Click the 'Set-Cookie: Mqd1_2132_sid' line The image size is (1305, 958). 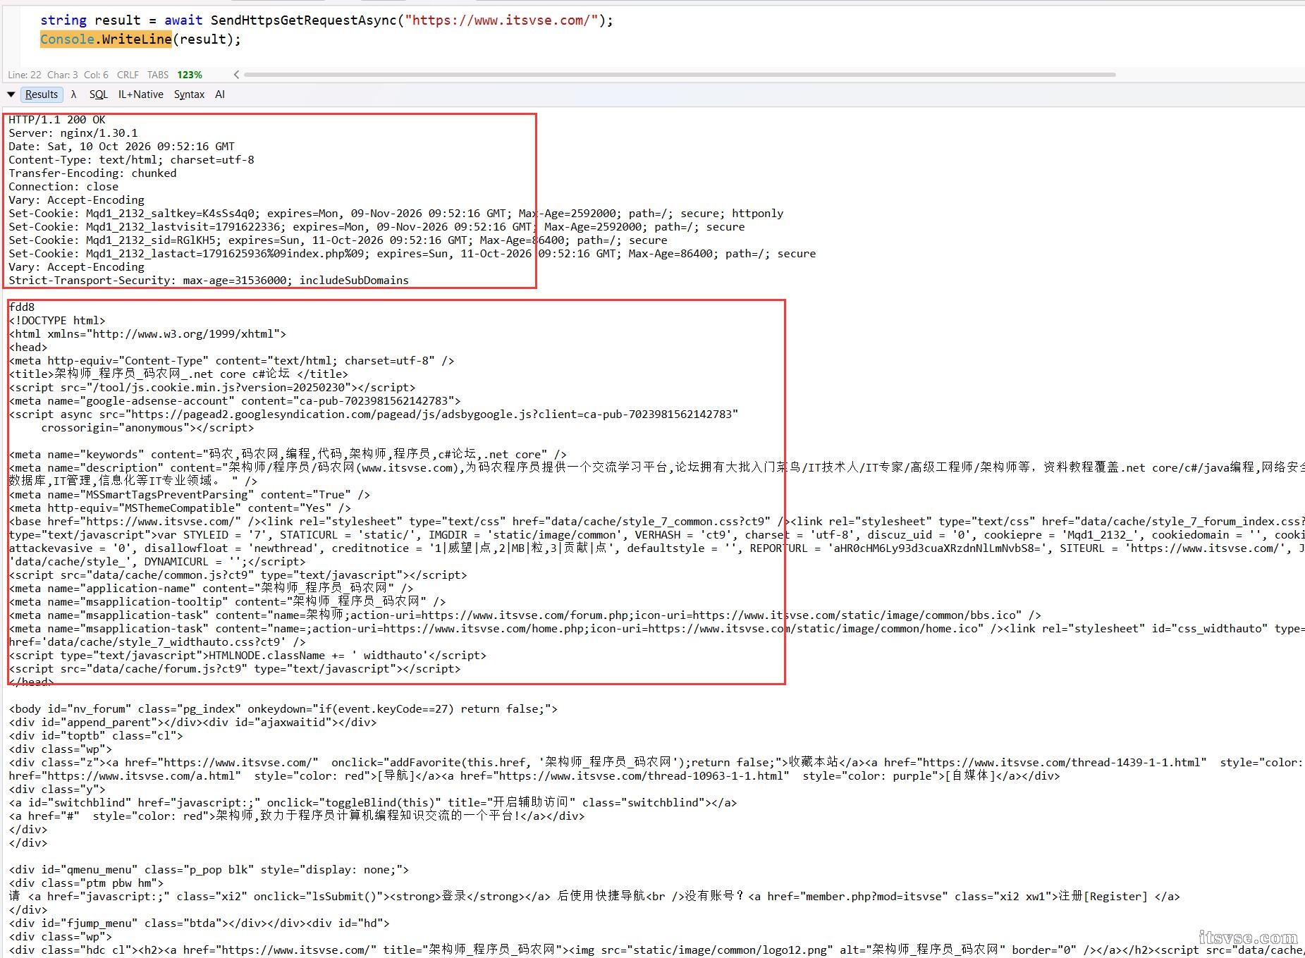click(x=338, y=240)
